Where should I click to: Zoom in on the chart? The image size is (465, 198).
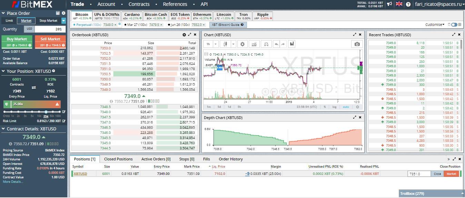[x=292, y=91]
